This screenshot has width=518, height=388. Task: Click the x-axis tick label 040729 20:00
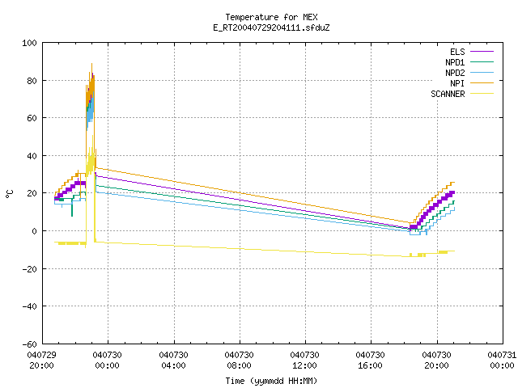click(41, 361)
